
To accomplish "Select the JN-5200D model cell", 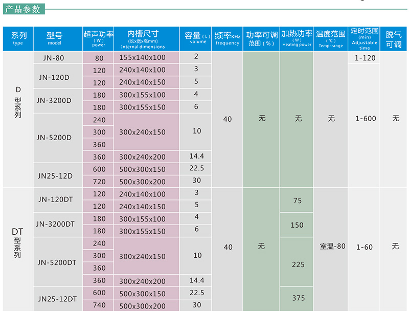I will click(x=54, y=138).
